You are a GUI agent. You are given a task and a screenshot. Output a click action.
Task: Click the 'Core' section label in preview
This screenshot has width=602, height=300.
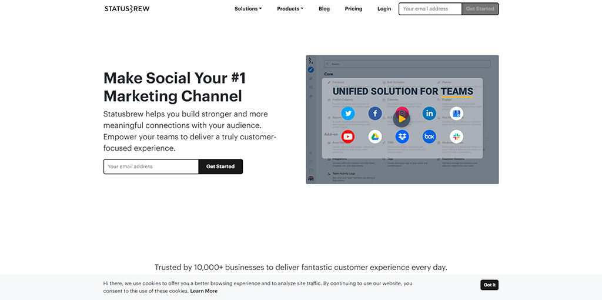(329, 74)
